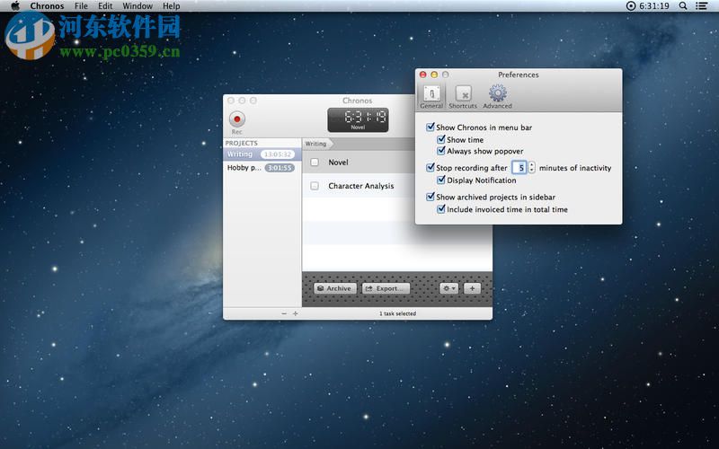Open Notification Center list icon
The height and width of the screenshot is (449, 719).
pyautogui.click(x=702, y=6)
